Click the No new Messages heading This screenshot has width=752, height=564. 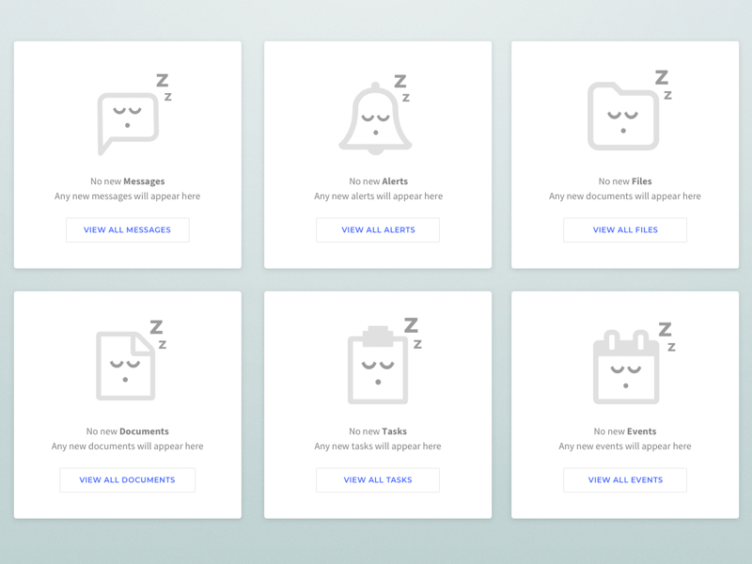(x=127, y=180)
